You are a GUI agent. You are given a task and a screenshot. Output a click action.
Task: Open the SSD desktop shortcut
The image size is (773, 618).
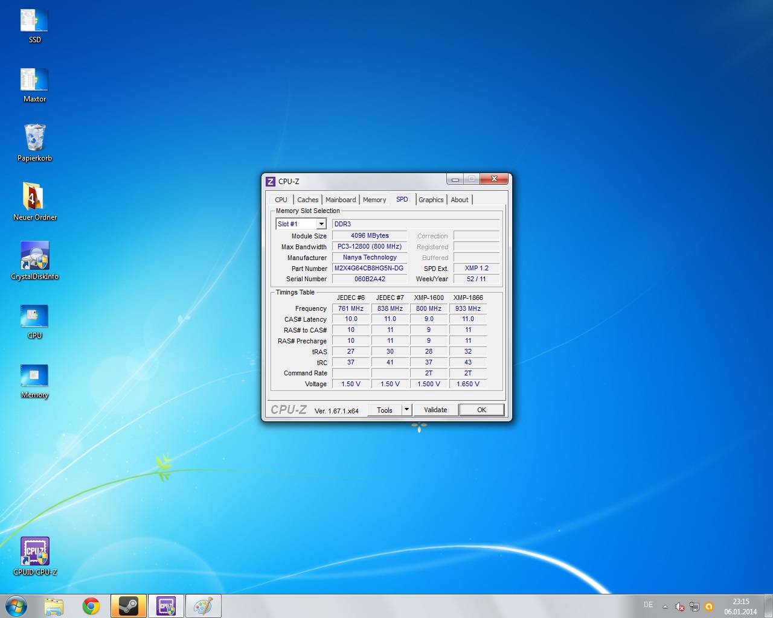[34, 27]
